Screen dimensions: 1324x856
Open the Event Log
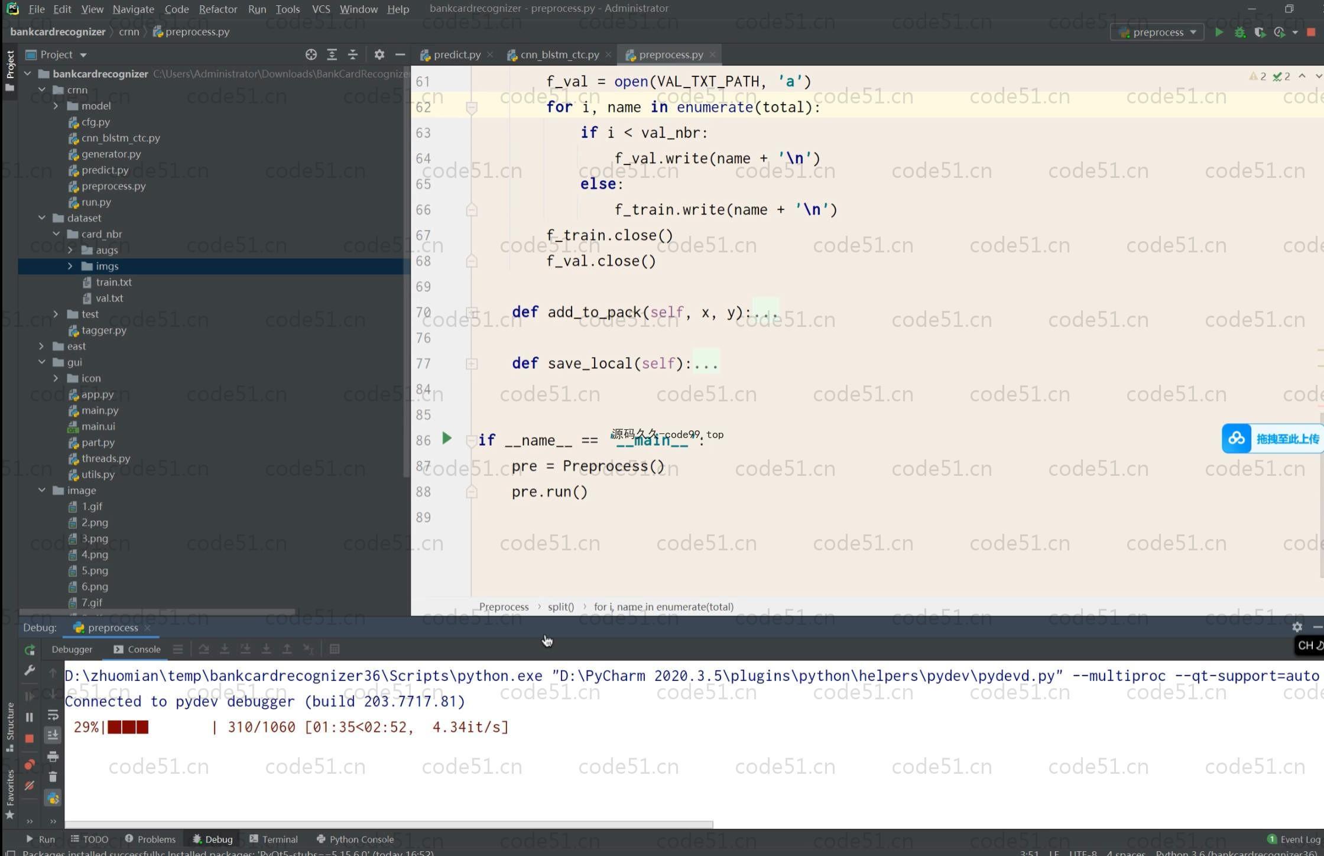(1294, 839)
